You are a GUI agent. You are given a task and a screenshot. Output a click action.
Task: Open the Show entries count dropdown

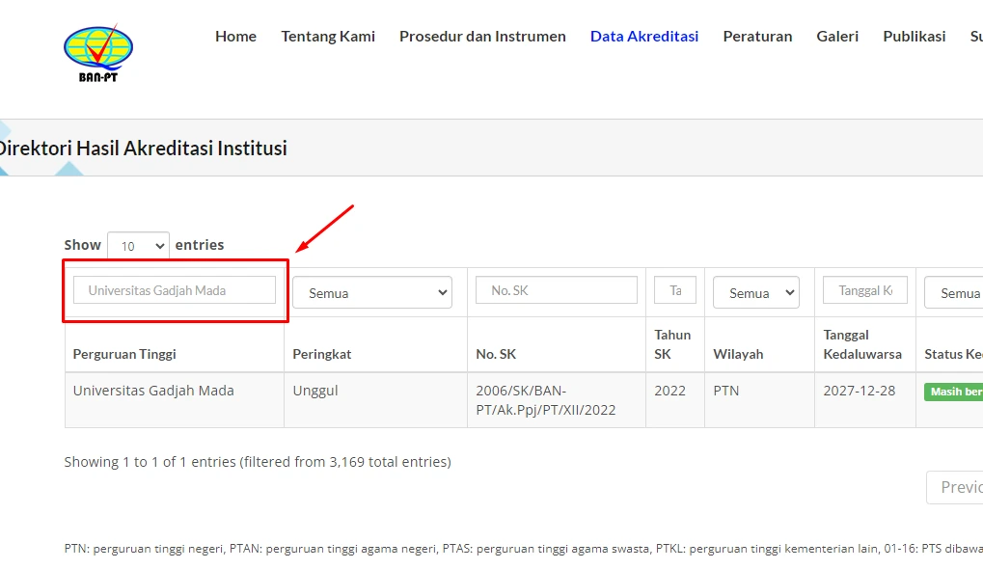pyautogui.click(x=138, y=246)
